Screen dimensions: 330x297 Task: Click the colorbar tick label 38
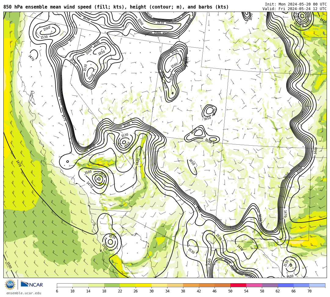click(183, 291)
